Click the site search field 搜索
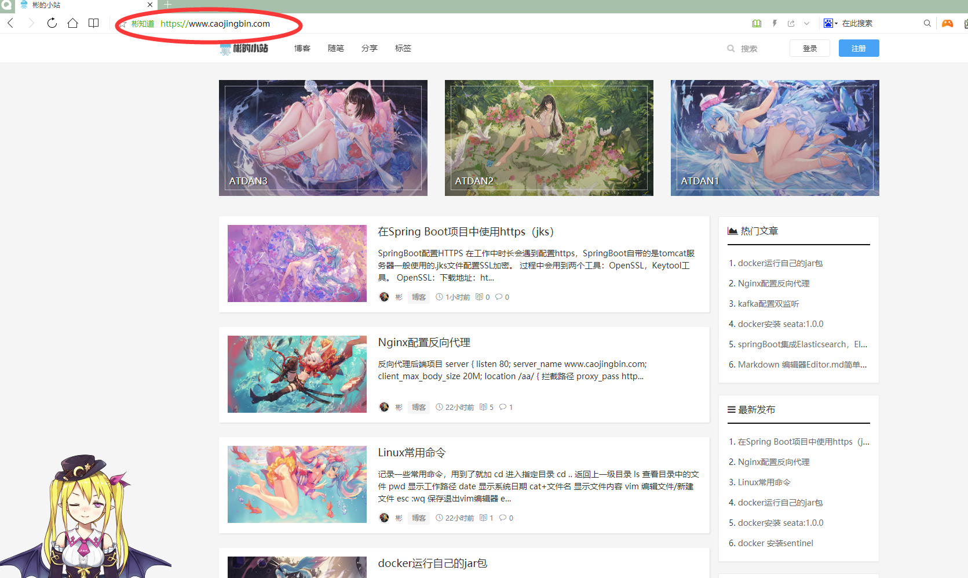This screenshot has height=578, width=968. (x=749, y=49)
